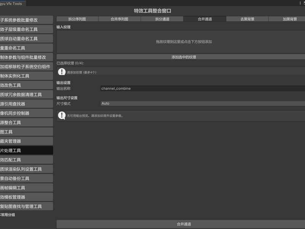
Task: Select the 合并通道 tab
Action: coord(205,19)
